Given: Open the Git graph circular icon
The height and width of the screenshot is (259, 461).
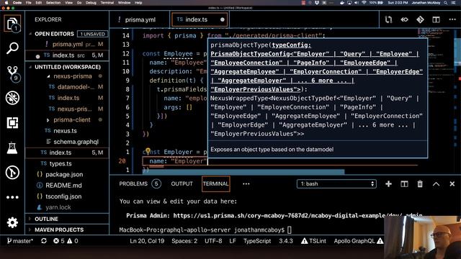Looking at the screenshot, I should point(12,173).
